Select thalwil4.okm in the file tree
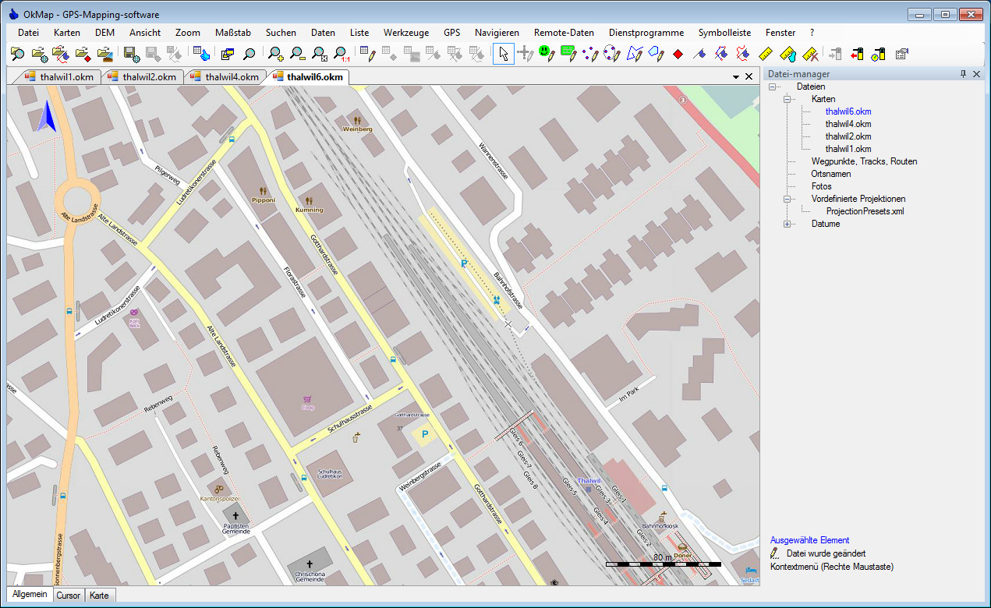Image resolution: width=991 pixels, height=608 pixels. tap(848, 125)
